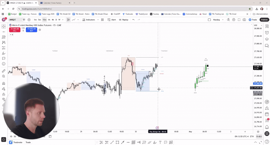Click the red SELL price button
This screenshot has height=145, width=270.
[x=15, y=30]
